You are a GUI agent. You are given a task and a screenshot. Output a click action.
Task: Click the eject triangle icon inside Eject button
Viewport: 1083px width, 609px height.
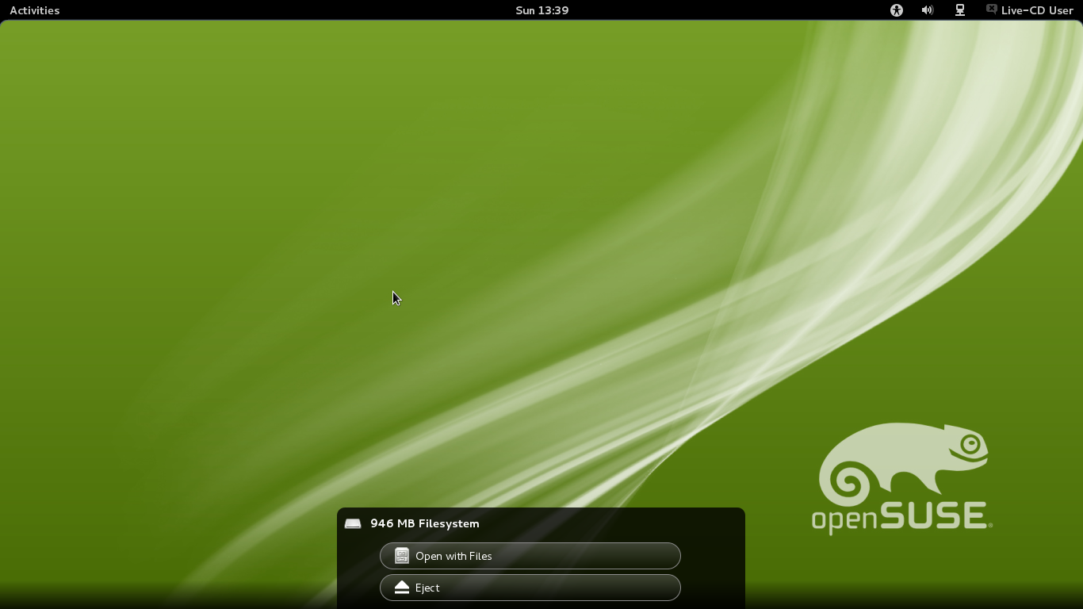(x=401, y=588)
